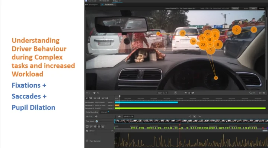Switch visualization mode to Static
The image size is (268, 148).
tap(253, 9)
